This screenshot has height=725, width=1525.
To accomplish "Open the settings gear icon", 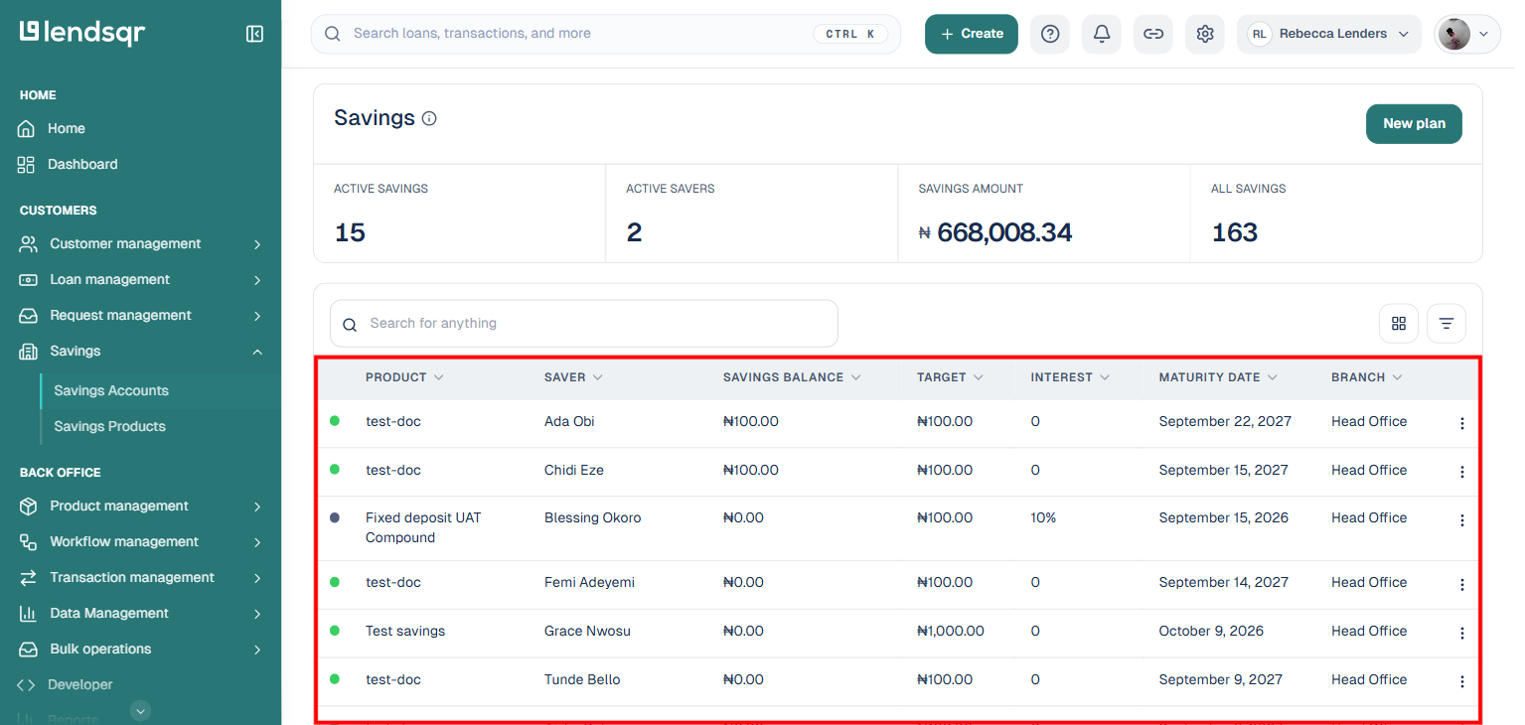I will click(1205, 34).
